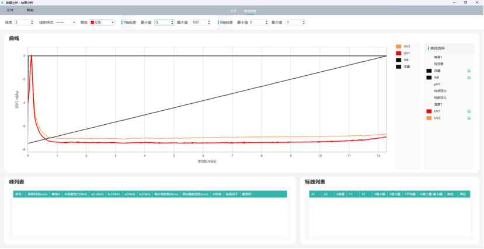Screen dimensions: 484x249
Task: Click the 半高峰宽(50%H) column header
Action: click(75, 194)
